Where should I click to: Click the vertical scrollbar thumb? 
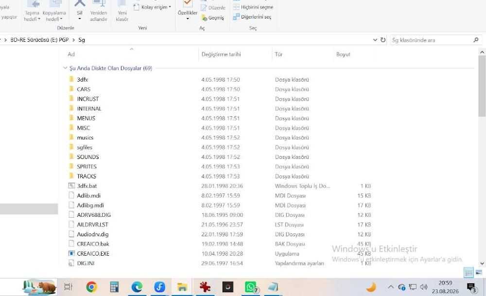click(482, 86)
